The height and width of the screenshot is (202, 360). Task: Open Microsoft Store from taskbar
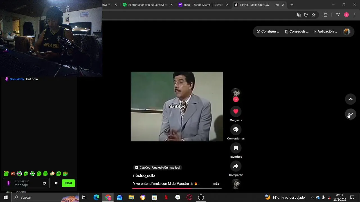pyautogui.click(x=154, y=198)
